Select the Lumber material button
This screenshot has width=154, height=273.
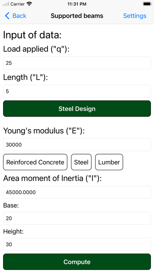point(109,162)
